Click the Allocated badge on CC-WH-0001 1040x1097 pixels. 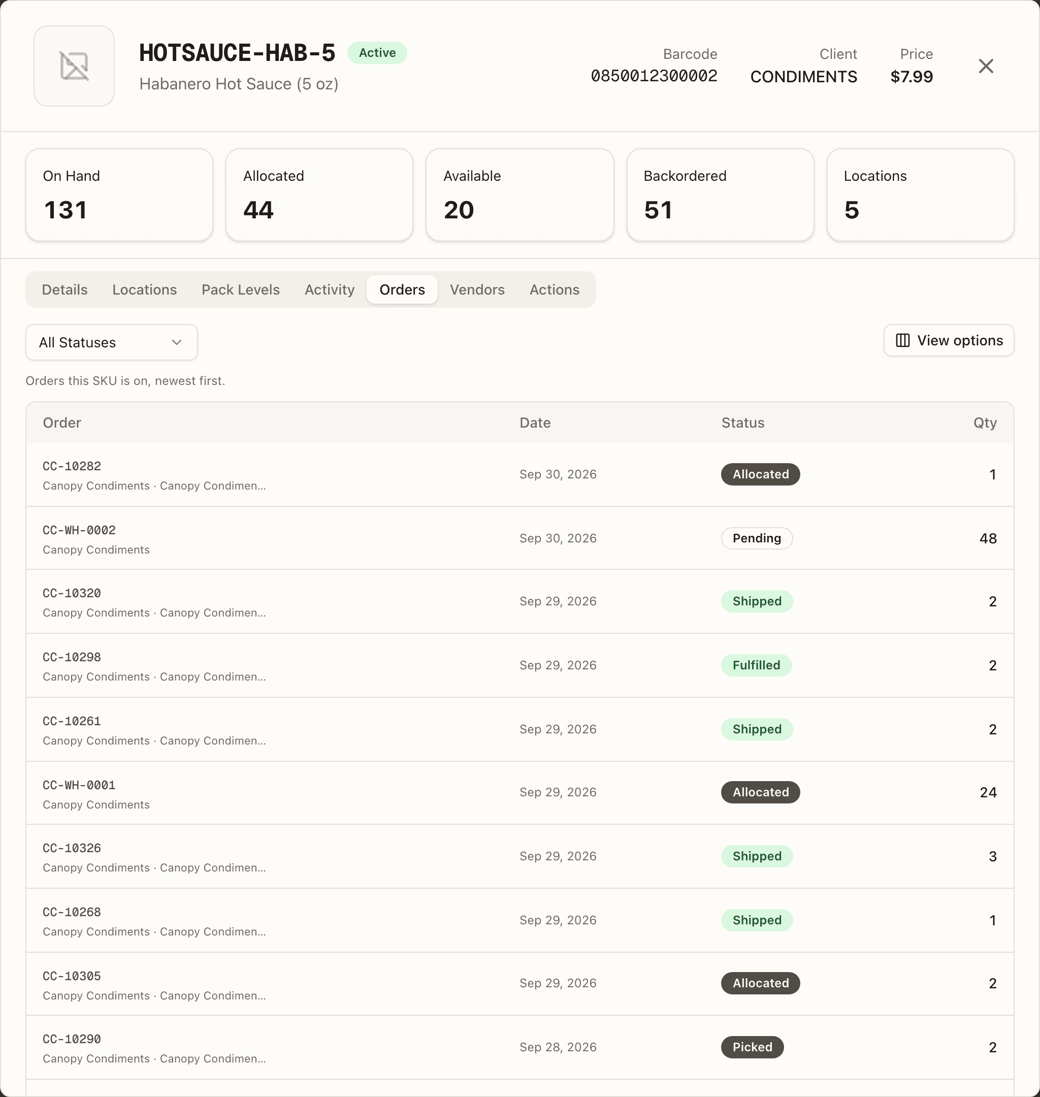(x=760, y=793)
